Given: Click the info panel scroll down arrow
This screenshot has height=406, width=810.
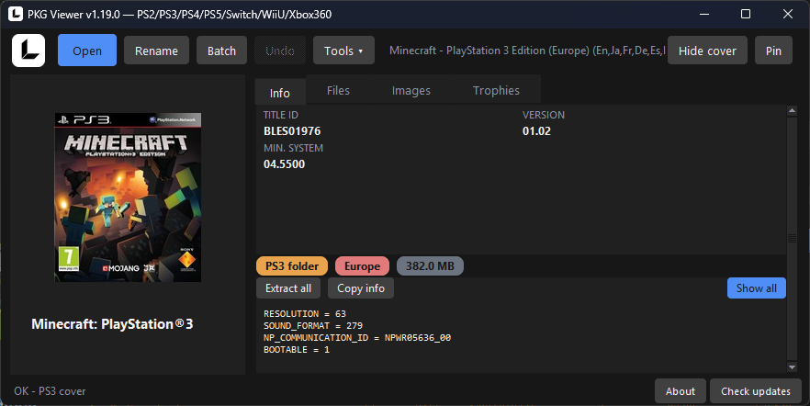Looking at the screenshot, I should pos(792,367).
